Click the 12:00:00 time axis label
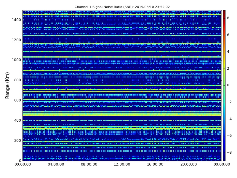The height and width of the screenshot is (178, 237). pos(122,164)
